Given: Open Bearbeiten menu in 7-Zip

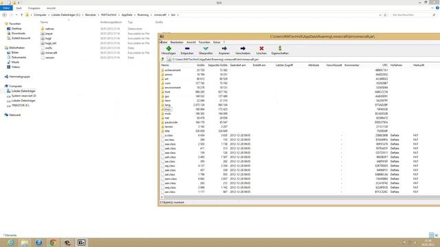Looking at the screenshot, I should click(x=177, y=43).
